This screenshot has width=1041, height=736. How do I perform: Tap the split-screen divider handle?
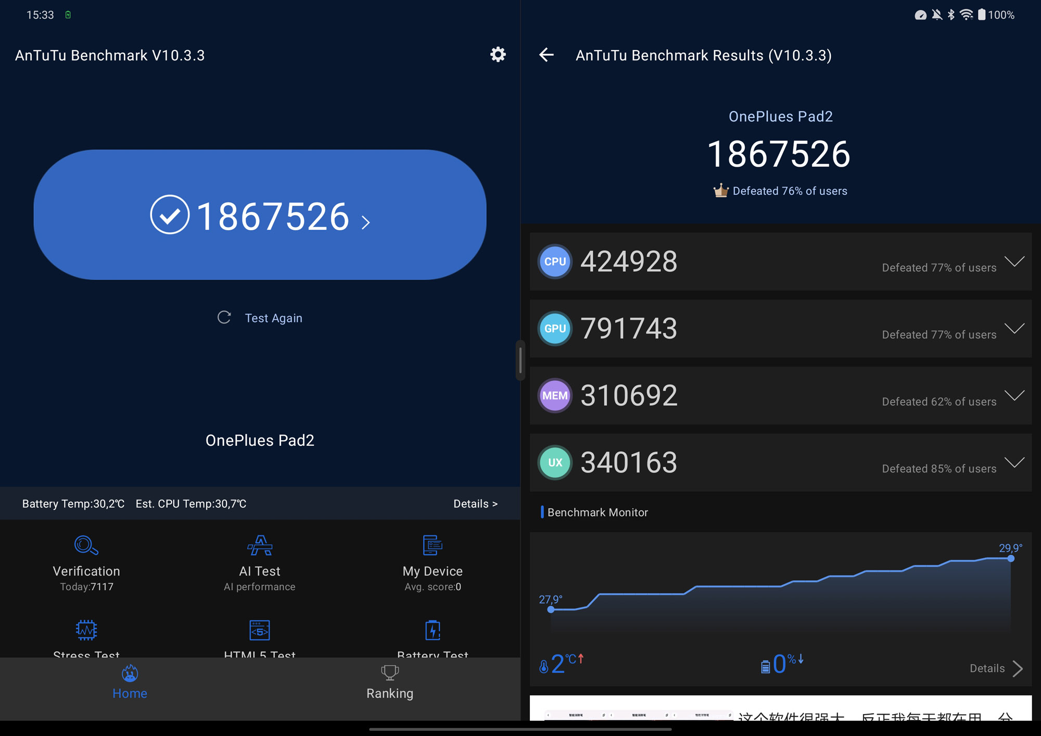pos(520,360)
